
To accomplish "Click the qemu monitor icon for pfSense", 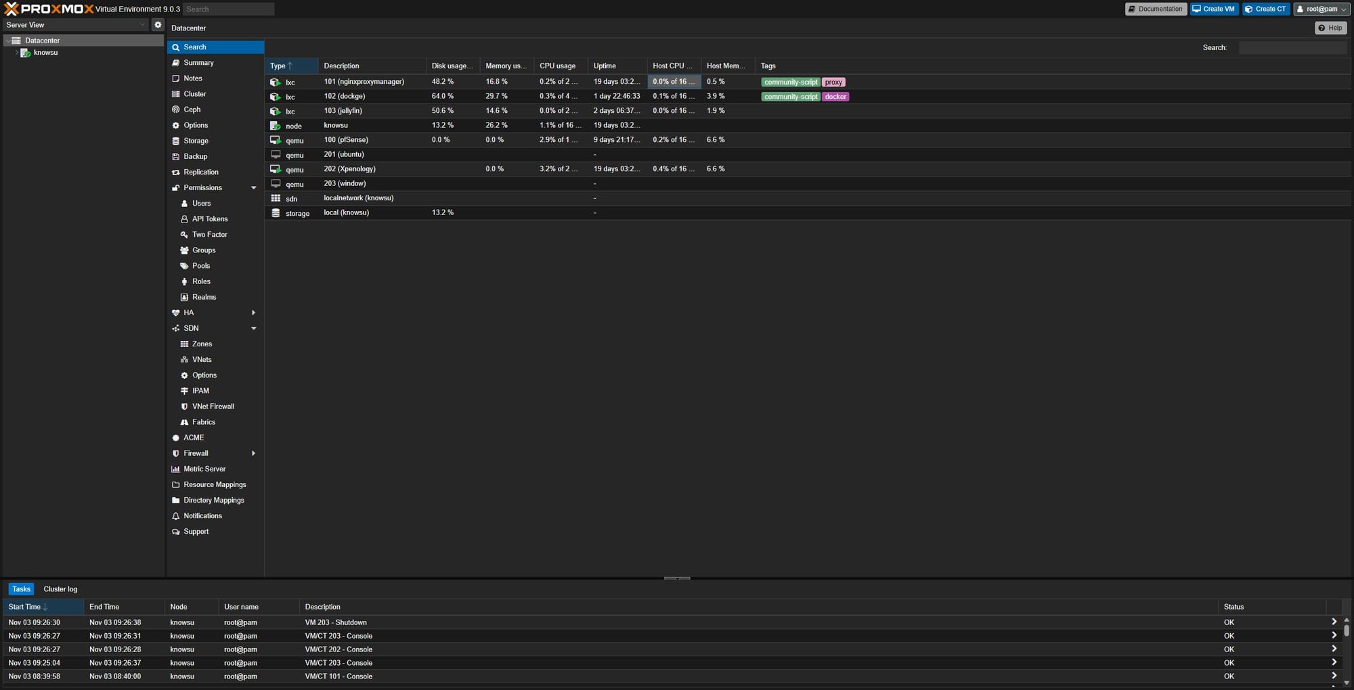I will click(x=275, y=140).
